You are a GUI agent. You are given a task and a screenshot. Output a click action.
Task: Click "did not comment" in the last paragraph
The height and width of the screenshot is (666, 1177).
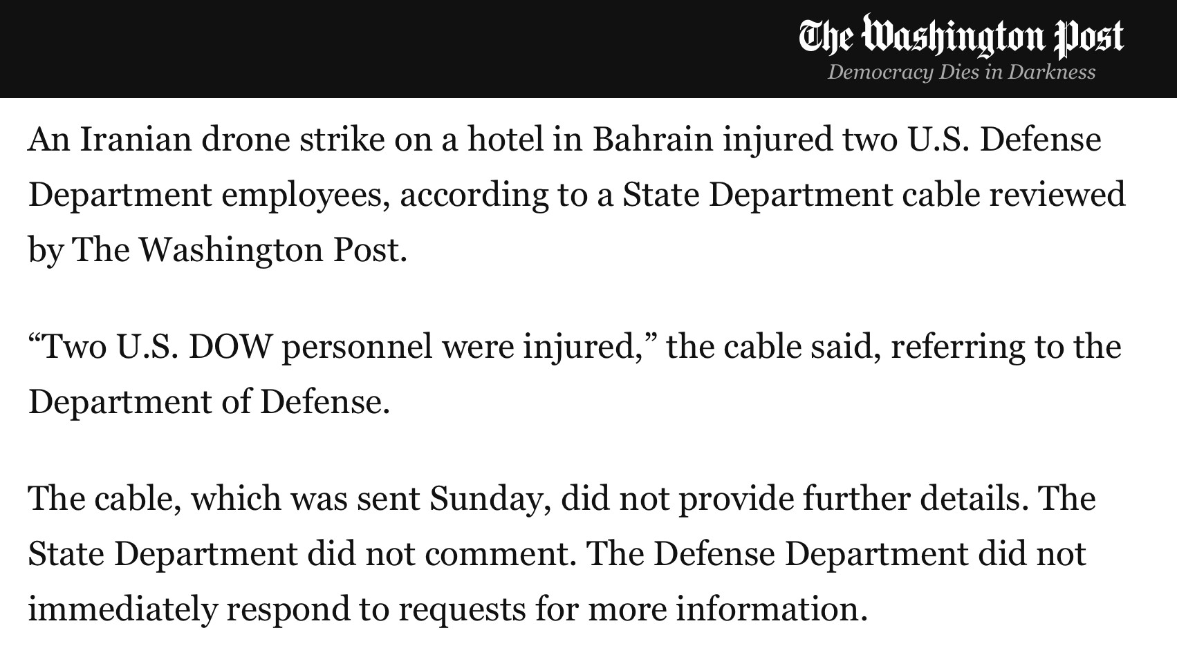click(441, 554)
